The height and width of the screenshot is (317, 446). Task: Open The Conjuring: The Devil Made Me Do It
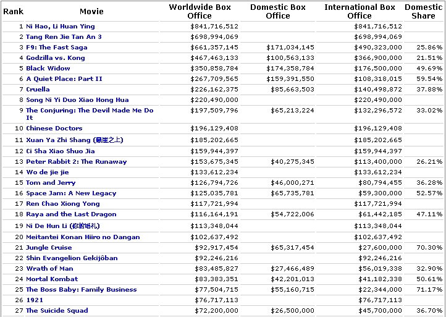[x=90, y=114]
